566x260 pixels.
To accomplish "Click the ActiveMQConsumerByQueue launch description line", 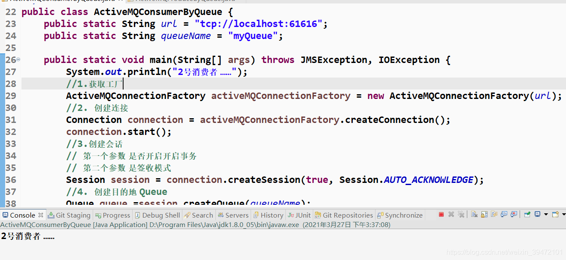I will [195, 224].
